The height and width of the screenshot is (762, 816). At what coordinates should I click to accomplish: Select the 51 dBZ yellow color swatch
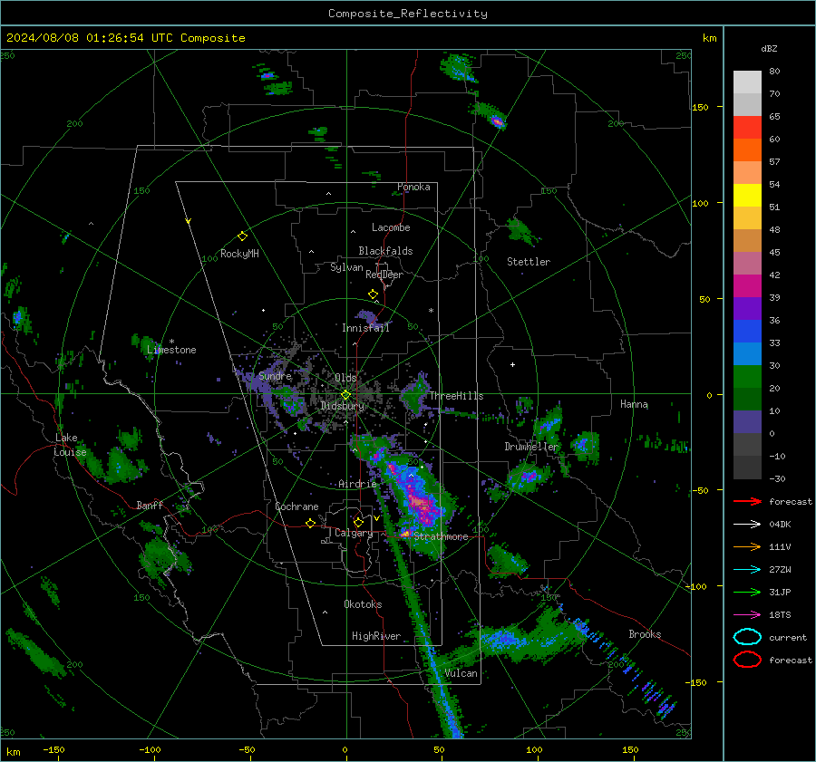(x=747, y=195)
